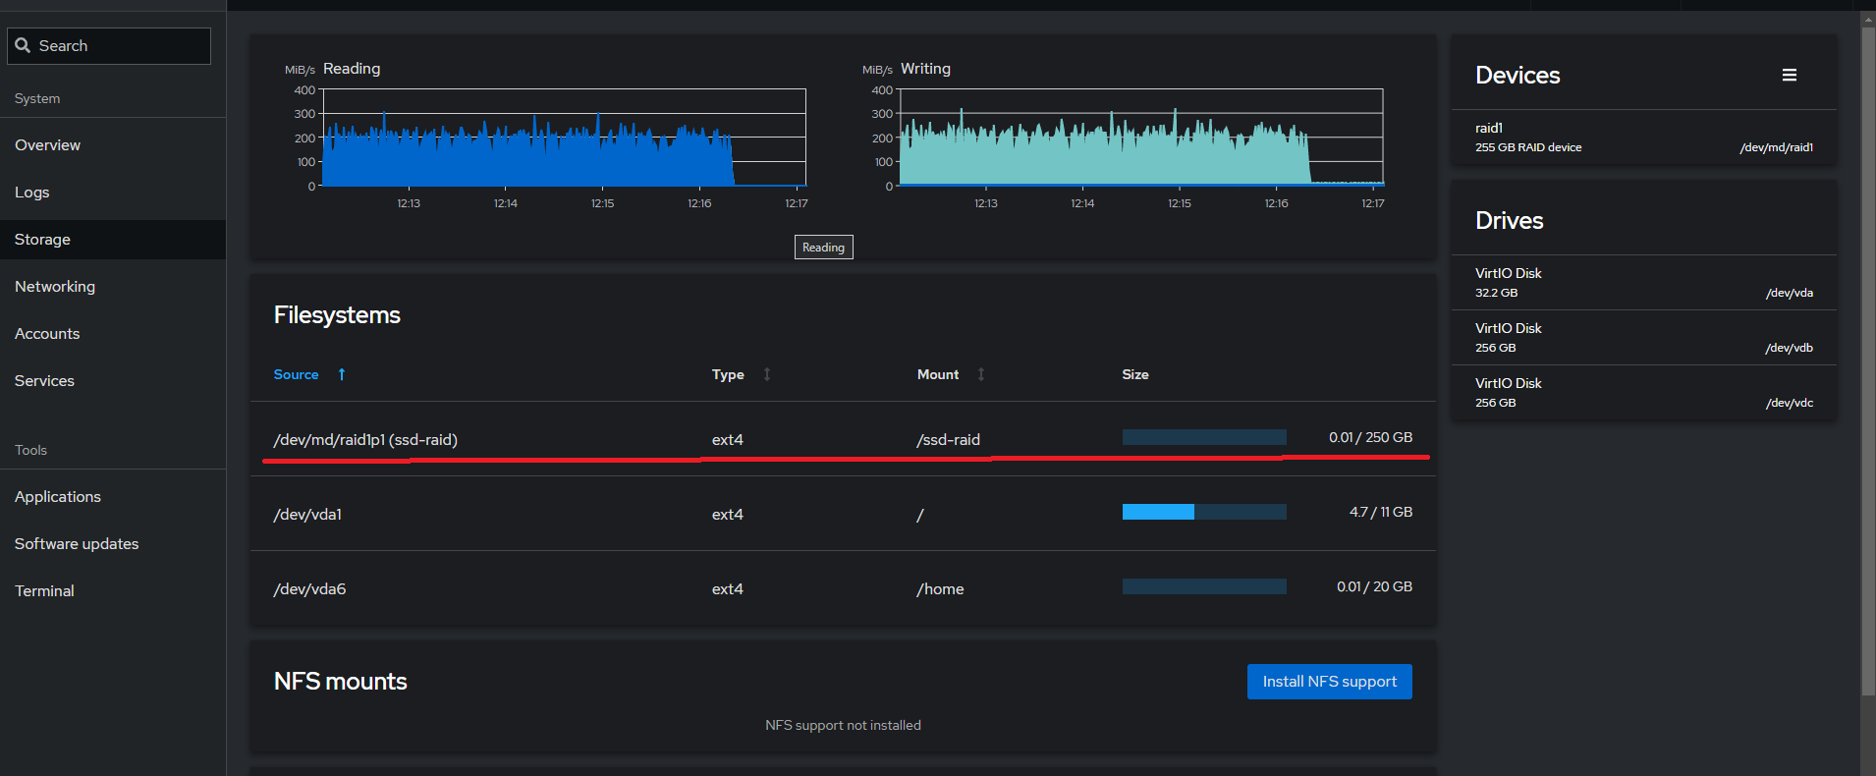Click the Mount column header
1876x776 pixels.
[938, 374]
